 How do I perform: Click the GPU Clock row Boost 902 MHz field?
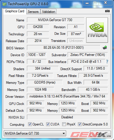tap(99, 103)
